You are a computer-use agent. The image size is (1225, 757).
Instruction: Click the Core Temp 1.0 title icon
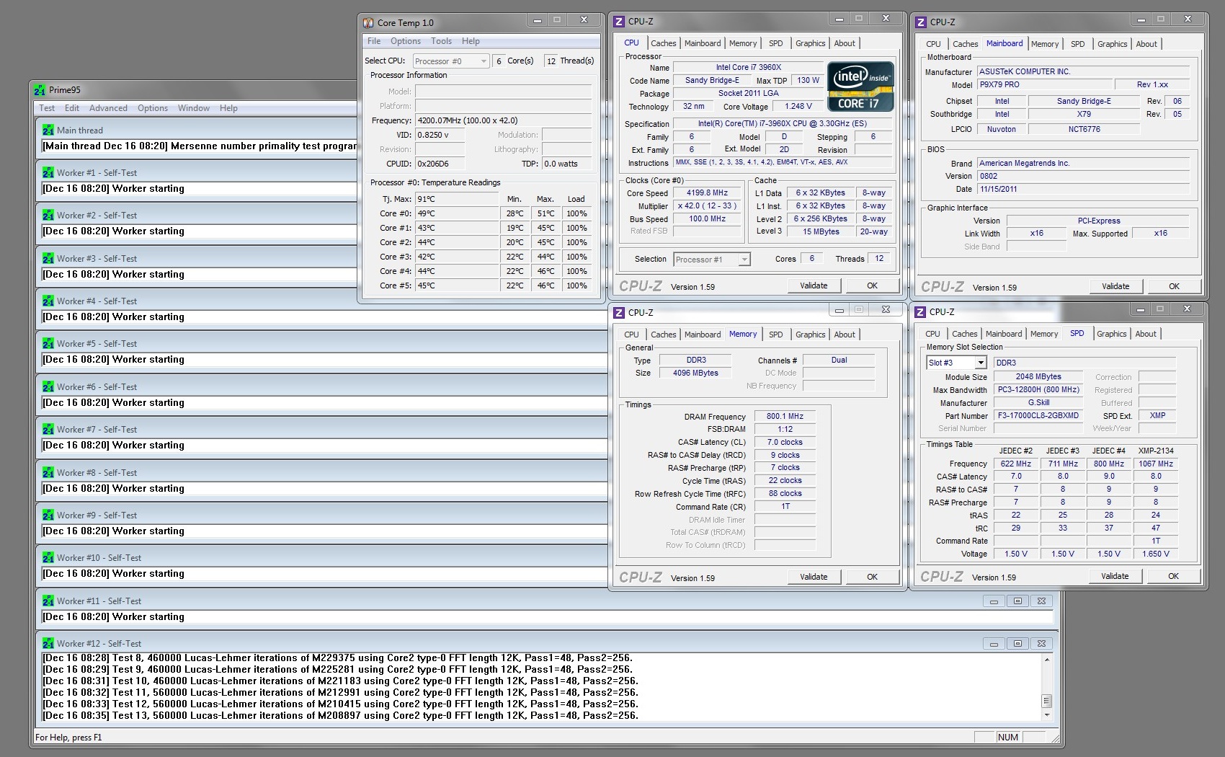tap(368, 22)
